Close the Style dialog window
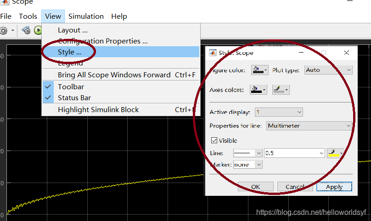Screen dimensions: 371x221 tap(346, 53)
